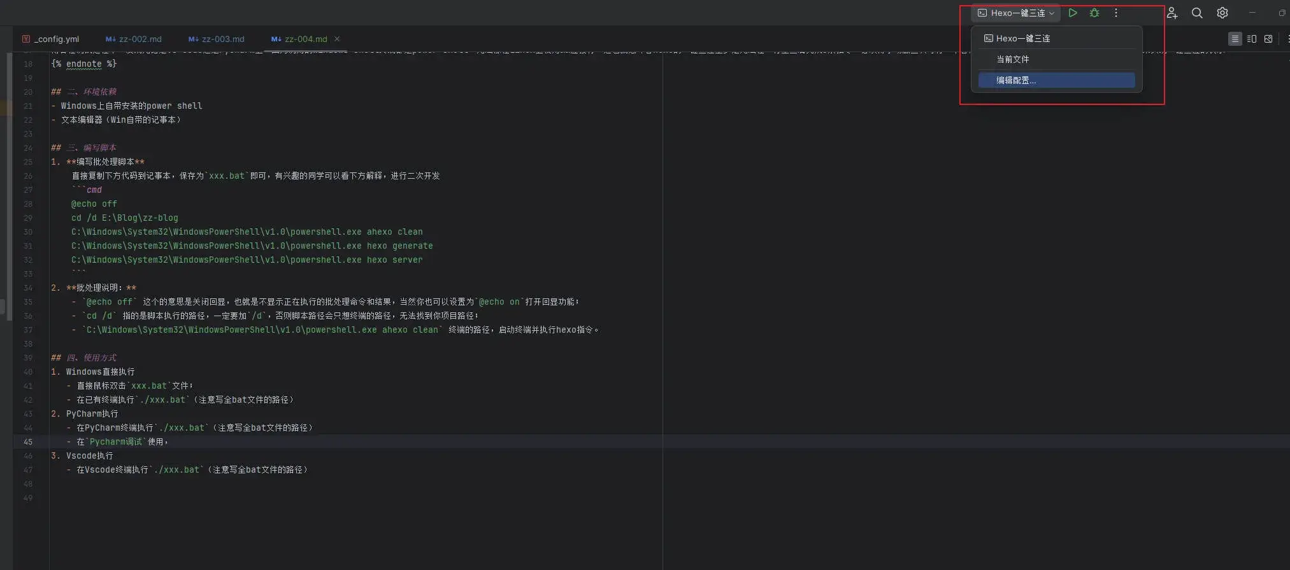Click line number 45 in the gutter
Image resolution: width=1290 pixels, height=570 pixels.
point(28,441)
